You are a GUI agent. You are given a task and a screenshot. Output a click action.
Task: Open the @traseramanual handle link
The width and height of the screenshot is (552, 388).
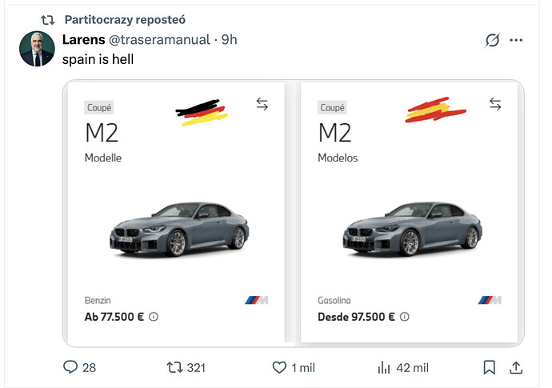[x=159, y=40]
